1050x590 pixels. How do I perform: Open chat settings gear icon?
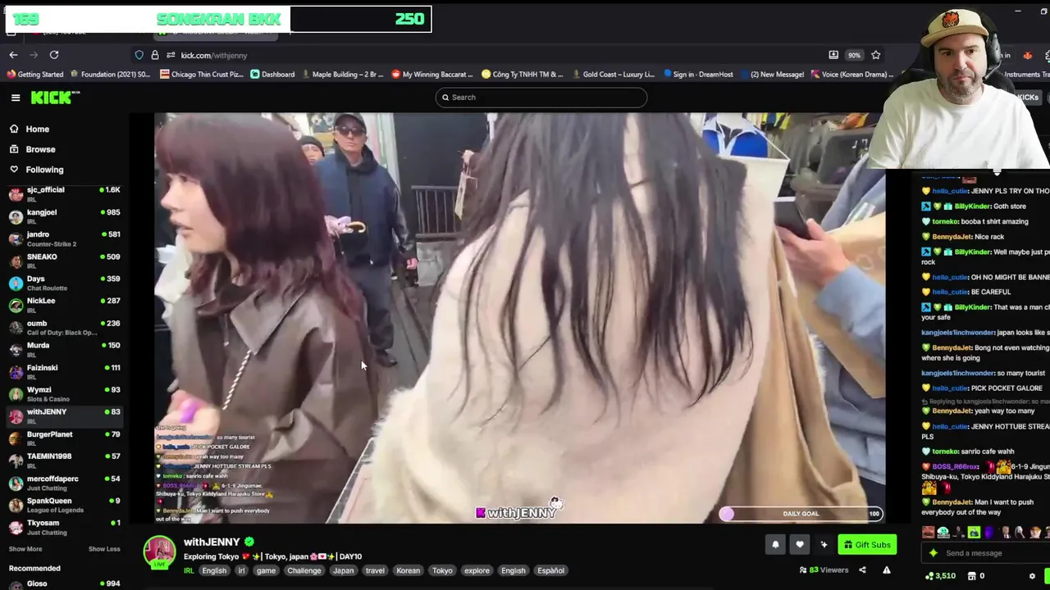click(1032, 576)
